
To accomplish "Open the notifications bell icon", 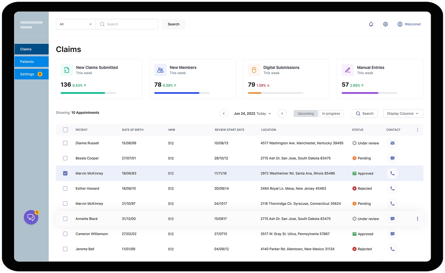I will tap(371, 24).
